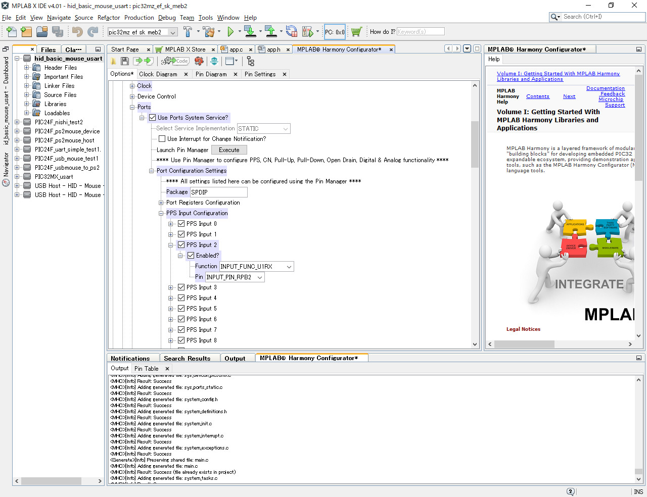Click the Debug Project icon
Image resolution: width=647 pixels, height=497 pixels.
click(307, 32)
